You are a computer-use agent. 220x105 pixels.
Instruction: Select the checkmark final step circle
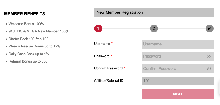click(210, 28)
